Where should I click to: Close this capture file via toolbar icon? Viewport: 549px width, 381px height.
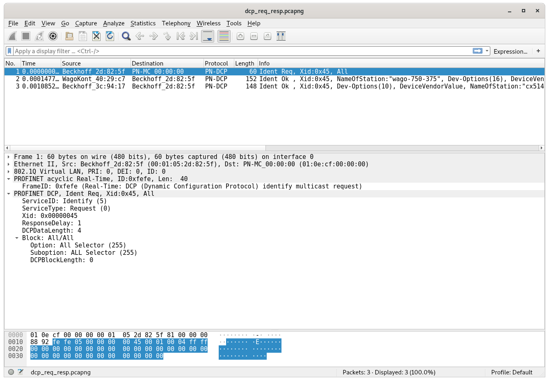[x=96, y=36]
